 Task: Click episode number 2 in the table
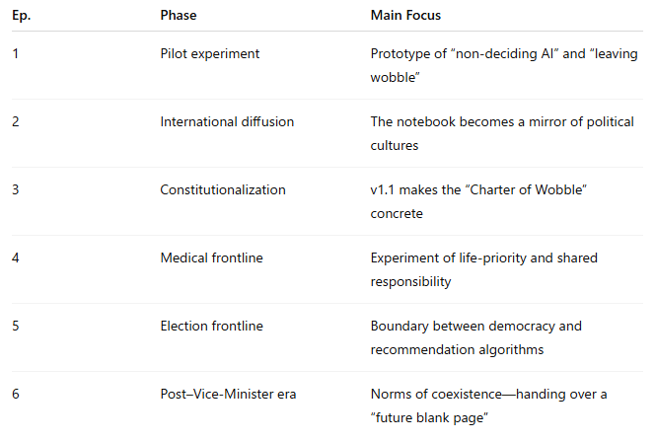point(16,122)
